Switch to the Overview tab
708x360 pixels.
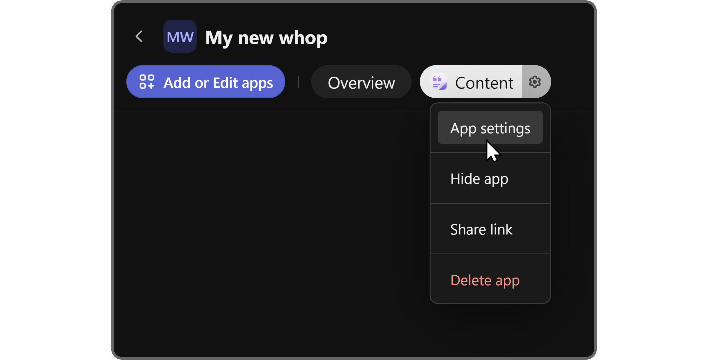[361, 81]
